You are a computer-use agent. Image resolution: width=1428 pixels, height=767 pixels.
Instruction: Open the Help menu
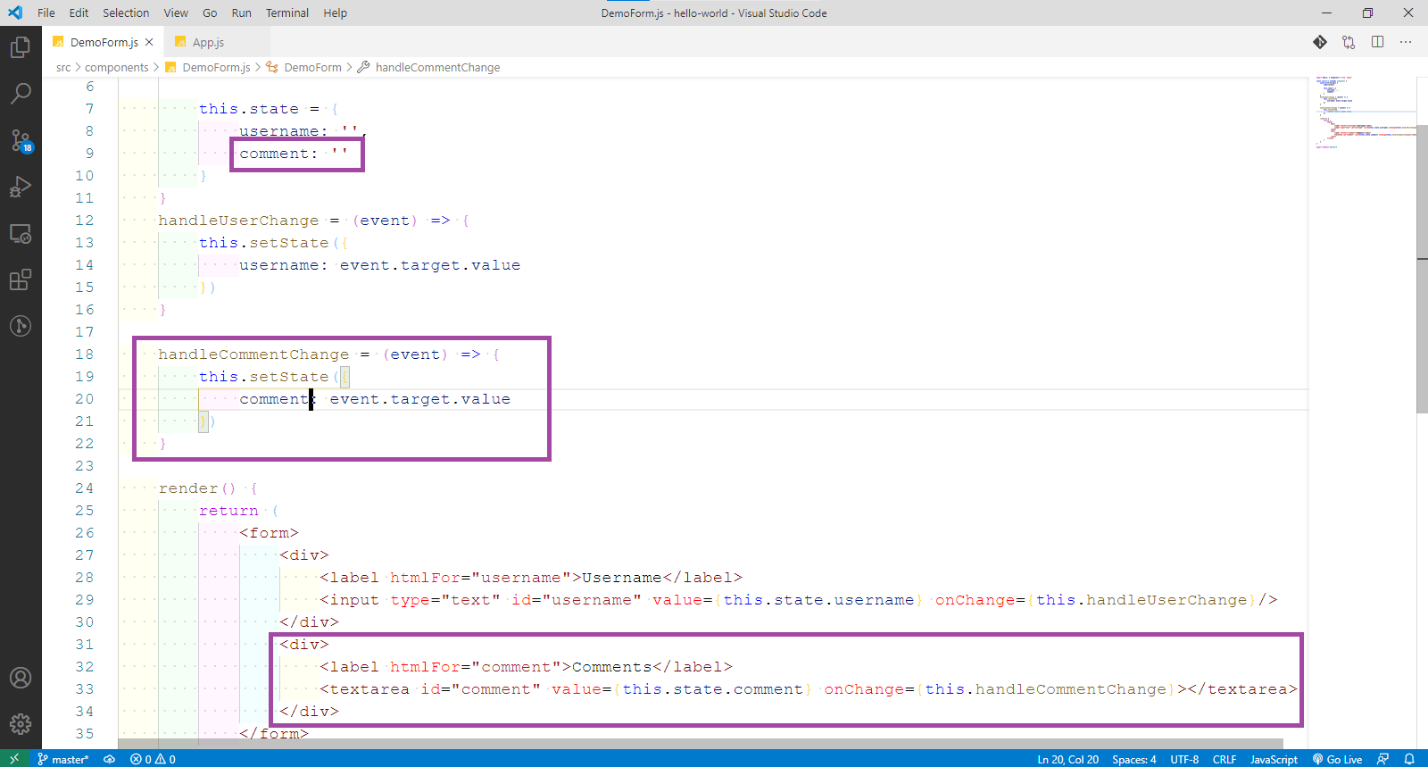335,13
